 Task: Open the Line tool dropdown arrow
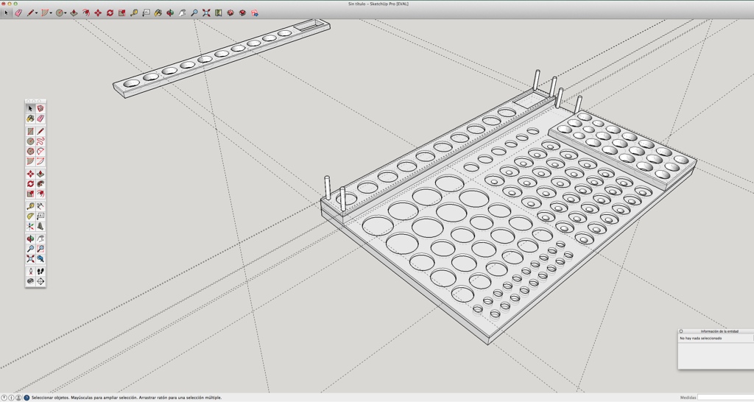(x=36, y=13)
